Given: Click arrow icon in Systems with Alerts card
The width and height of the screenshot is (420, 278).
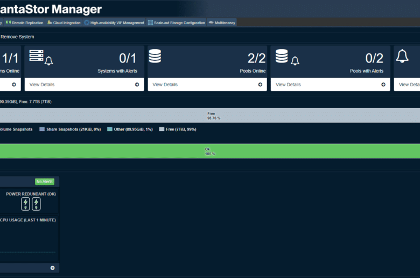Looking at the screenshot, I should coord(137,85).
